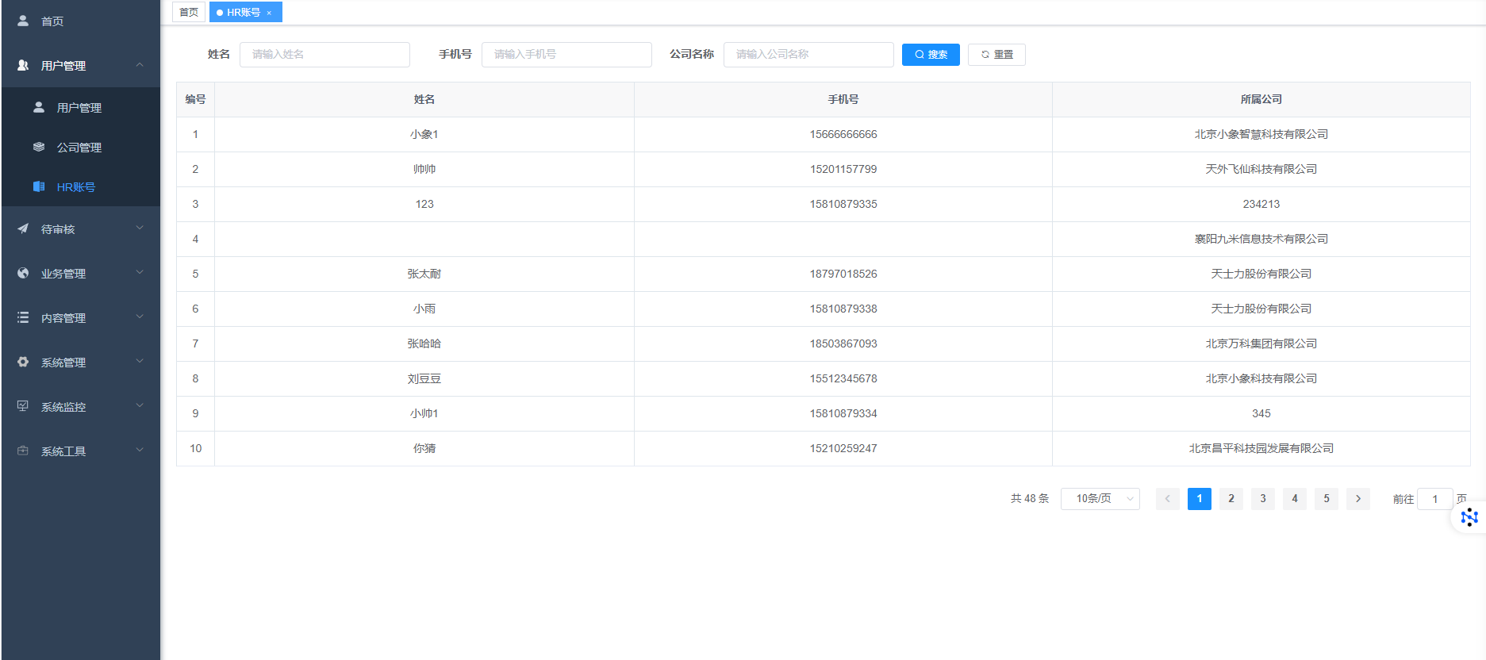Click the 业务管理 globe icon
Image resolution: width=1486 pixels, height=660 pixels.
coord(23,273)
